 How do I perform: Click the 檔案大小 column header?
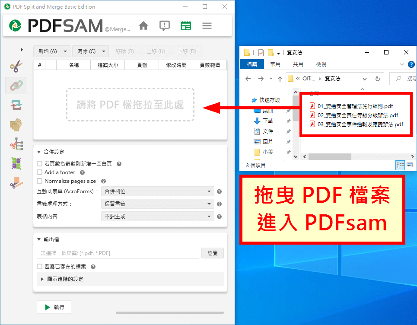[x=108, y=65]
